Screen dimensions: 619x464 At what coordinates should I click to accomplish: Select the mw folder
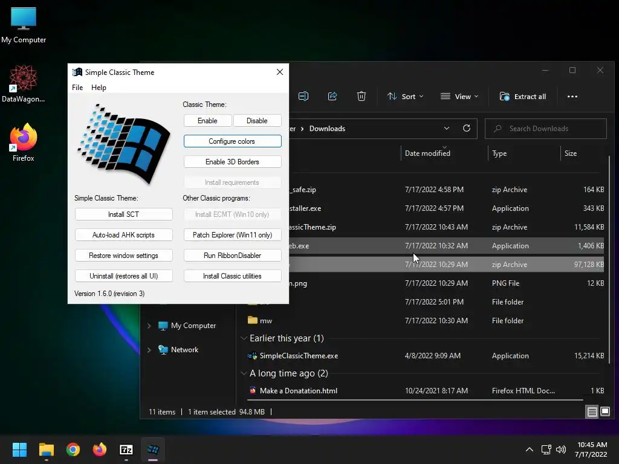(x=426, y=320)
